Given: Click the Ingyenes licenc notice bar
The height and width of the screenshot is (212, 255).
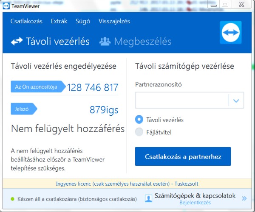Looking at the screenshot, I should [x=127, y=184].
